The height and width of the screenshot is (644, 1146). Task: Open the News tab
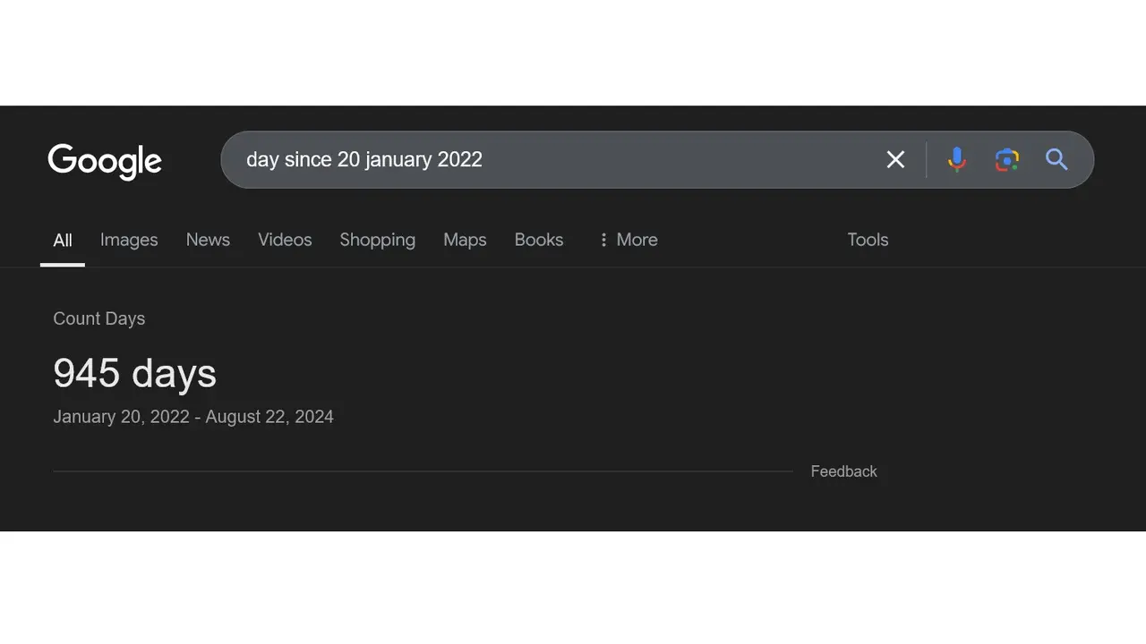click(x=208, y=240)
